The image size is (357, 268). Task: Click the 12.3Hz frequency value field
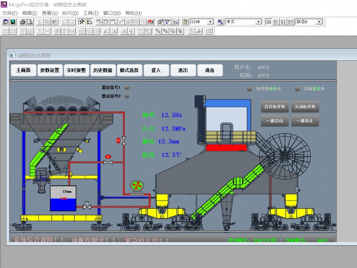coord(171,115)
